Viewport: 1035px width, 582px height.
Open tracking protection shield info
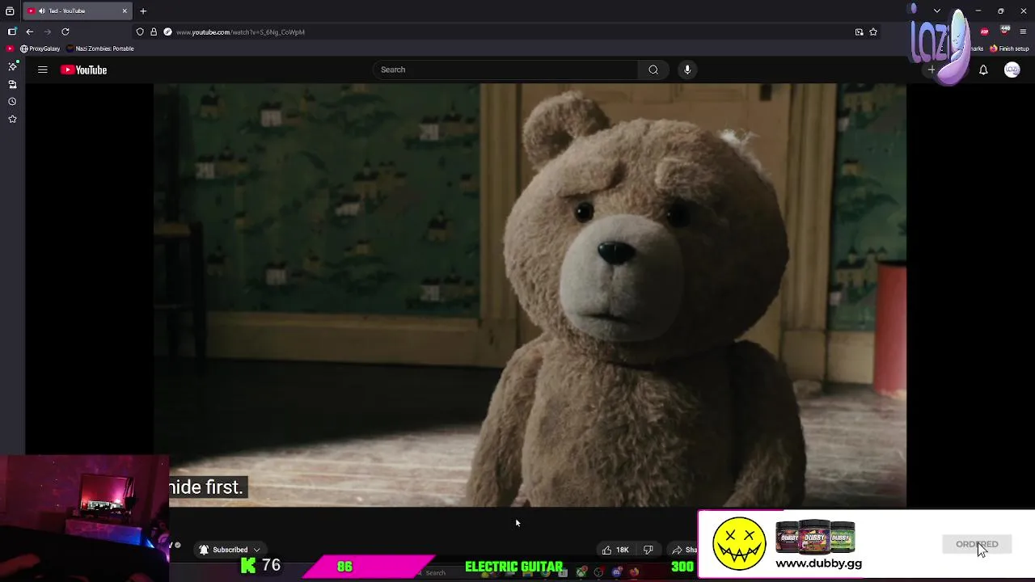(x=140, y=32)
